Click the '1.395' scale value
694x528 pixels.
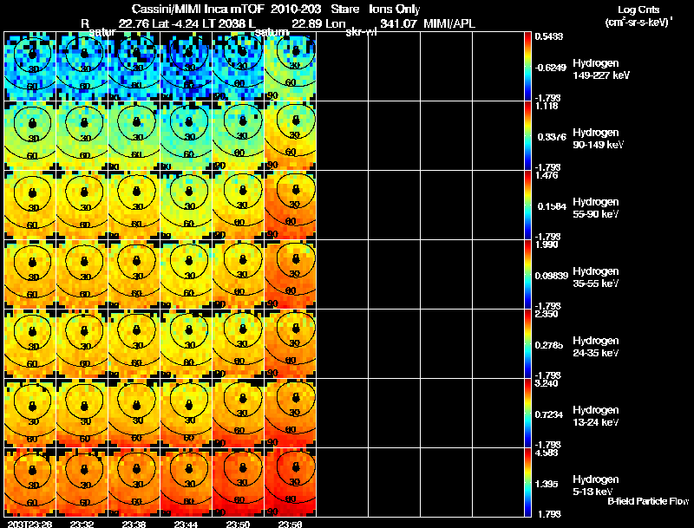(x=547, y=485)
